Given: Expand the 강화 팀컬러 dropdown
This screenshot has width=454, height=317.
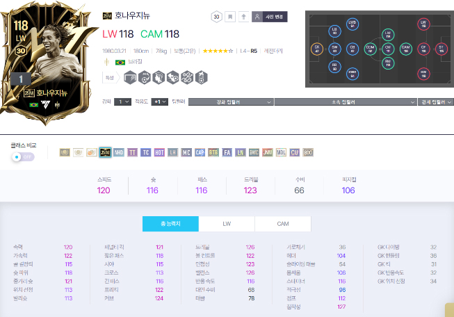Looking at the screenshot, I should click(231, 102).
